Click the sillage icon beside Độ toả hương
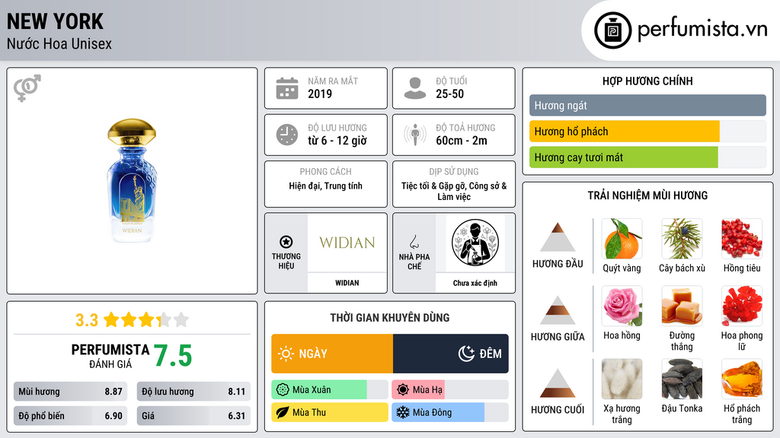 point(415,135)
